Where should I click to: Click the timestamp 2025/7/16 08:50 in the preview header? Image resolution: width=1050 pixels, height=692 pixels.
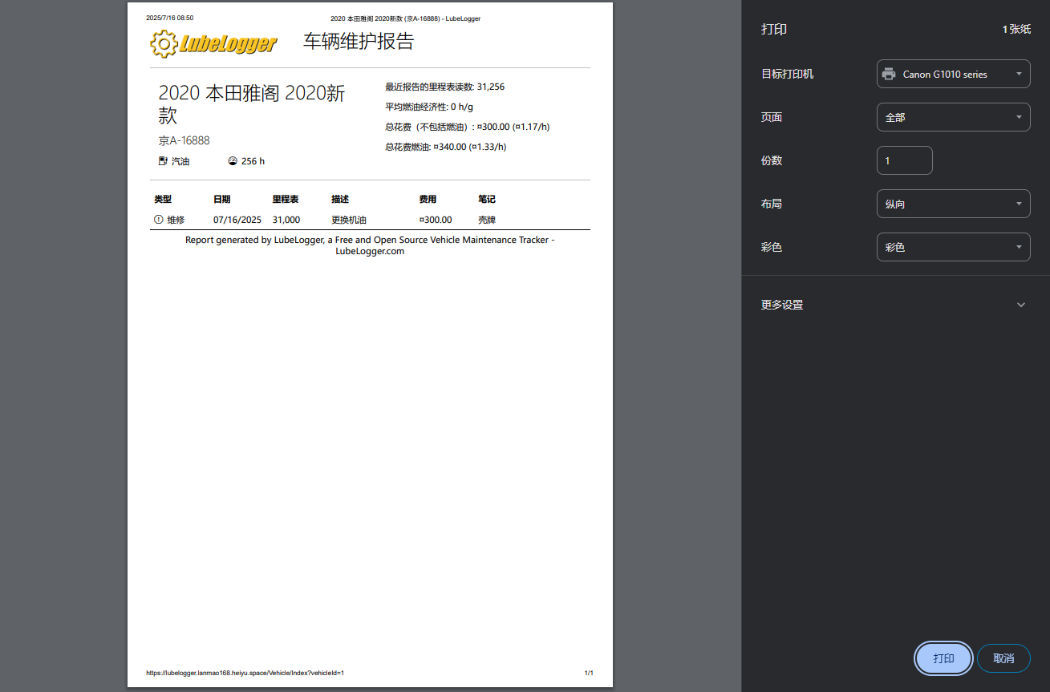pyautogui.click(x=169, y=18)
